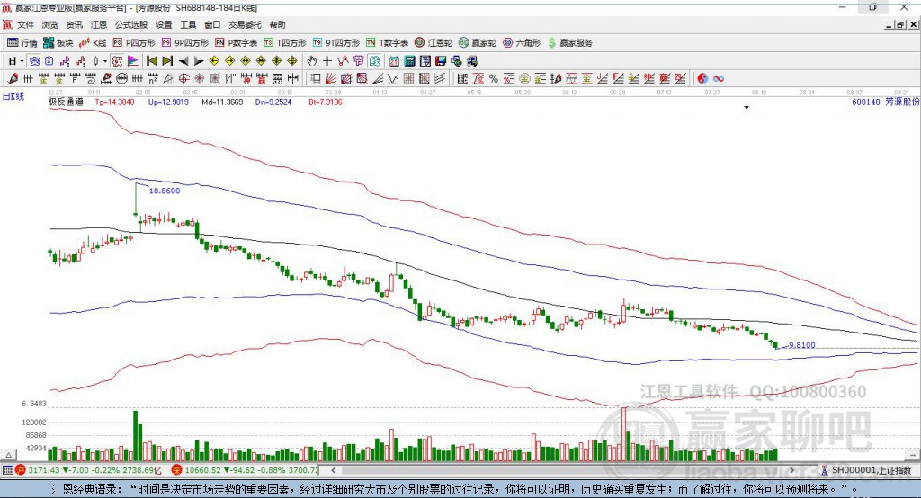921x498 pixels.
Task: Click the percent symbol tool icon
Action: pos(494,79)
